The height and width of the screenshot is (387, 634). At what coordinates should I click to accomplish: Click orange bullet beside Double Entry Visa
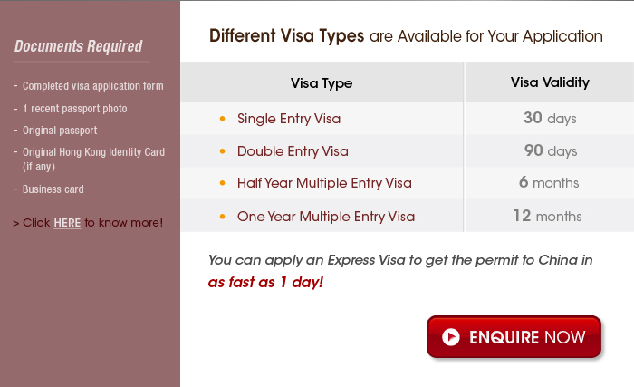tap(222, 151)
